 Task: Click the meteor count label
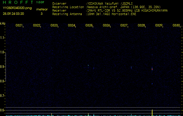(x=42, y=9)
